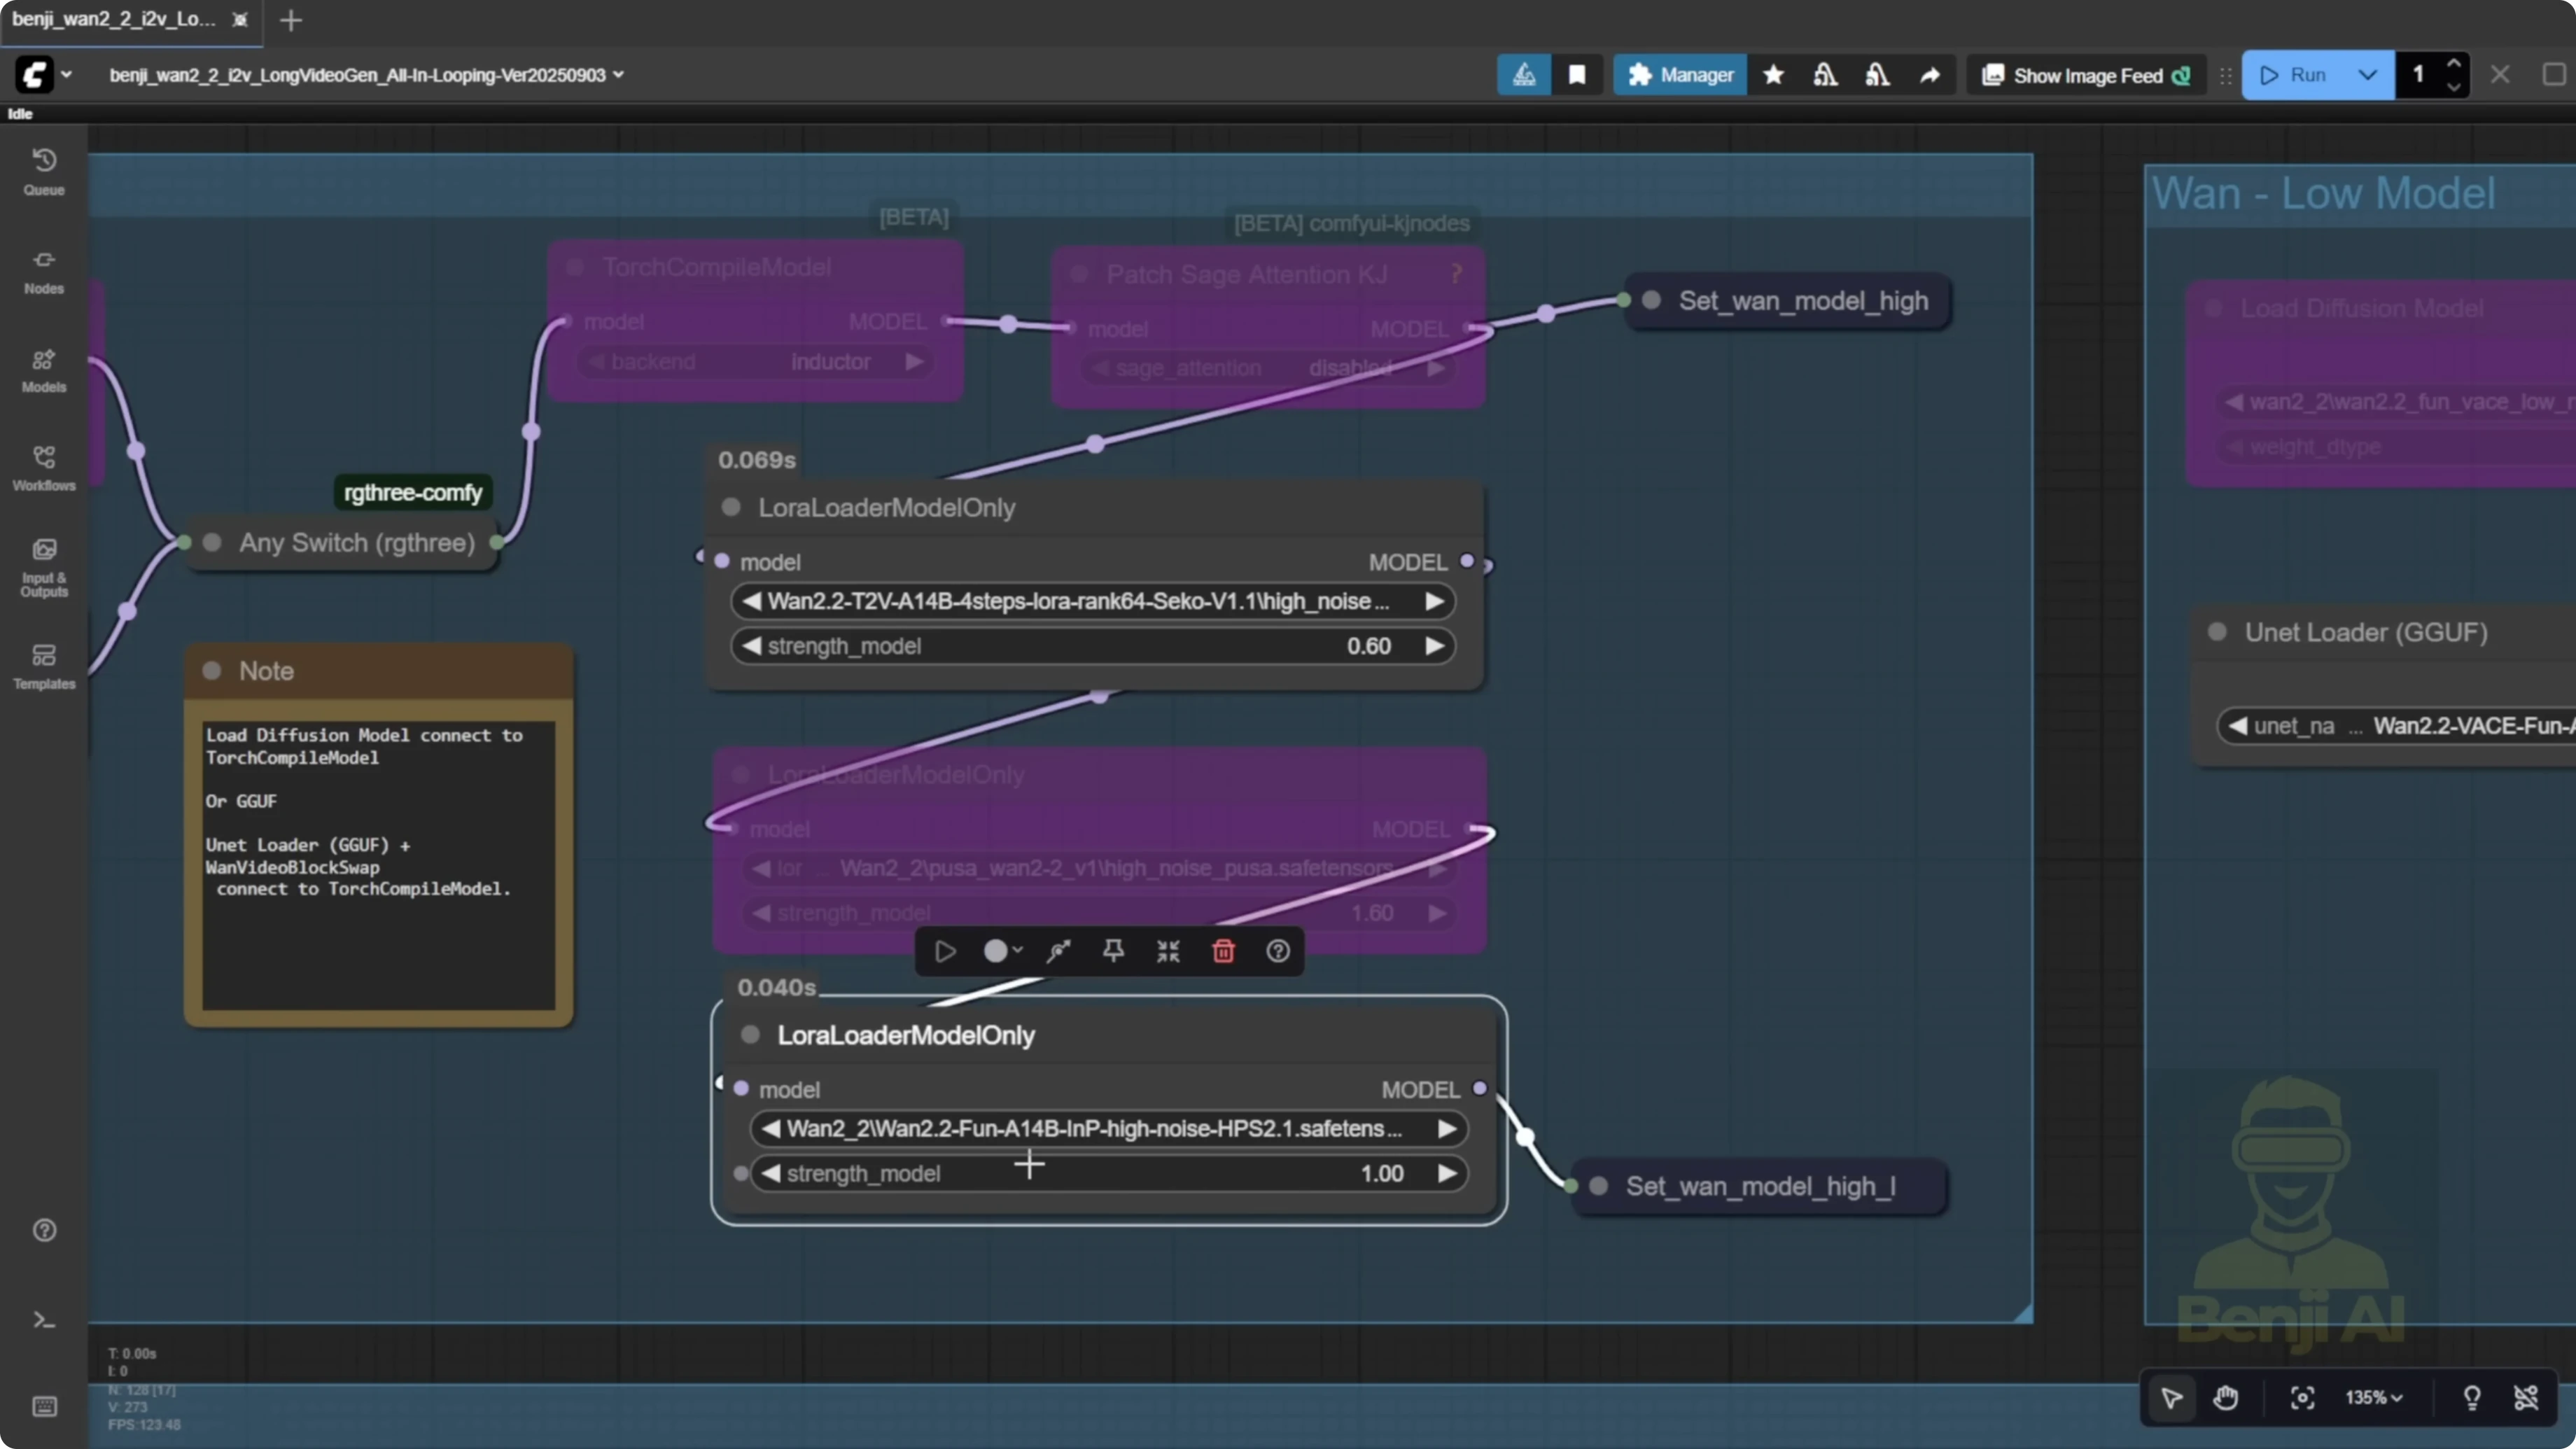Expand the Run button dropdown arrow
Image resolution: width=2576 pixels, height=1449 pixels.
pyautogui.click(x=2367, y=74)
